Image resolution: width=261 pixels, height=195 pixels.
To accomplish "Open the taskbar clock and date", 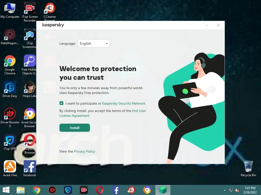I will 250,190.
